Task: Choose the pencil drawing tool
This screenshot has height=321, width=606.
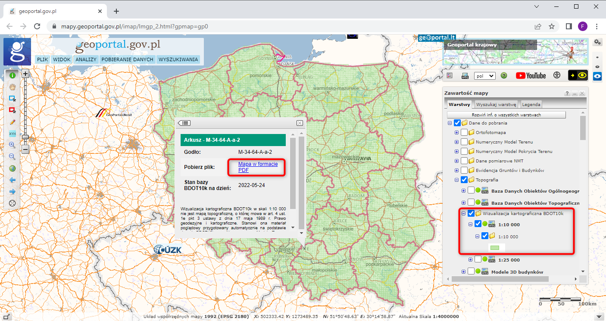Action: pos(12,122)
